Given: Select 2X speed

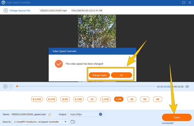Looking at the screenshot, I should (132, 99).
